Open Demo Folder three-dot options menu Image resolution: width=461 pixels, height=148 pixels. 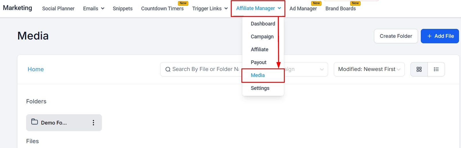pos(93,123)
